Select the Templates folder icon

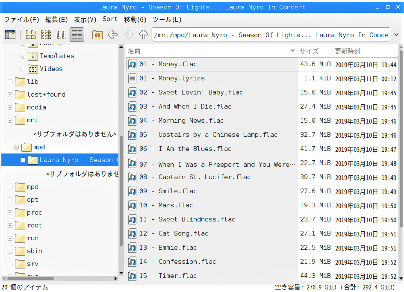tap(33, 56)
